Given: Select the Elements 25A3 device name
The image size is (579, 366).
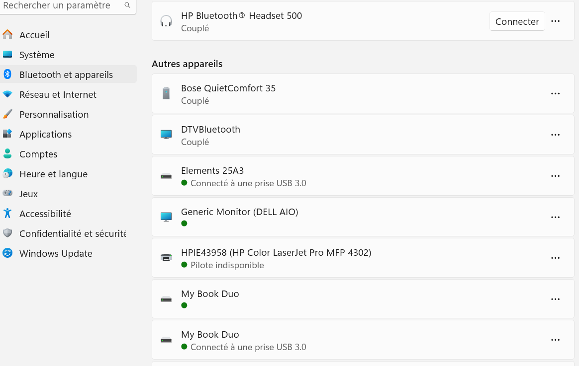Looking at the screenshot, I should coord(212,171).
